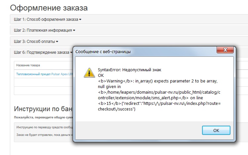Click the yellow warning icon in the dialog
The height and width of the screenshot is (155, 248).
[89, 73]
